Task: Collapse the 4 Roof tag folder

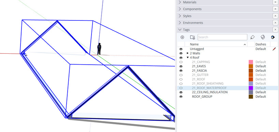Action: tap(187, 57)
